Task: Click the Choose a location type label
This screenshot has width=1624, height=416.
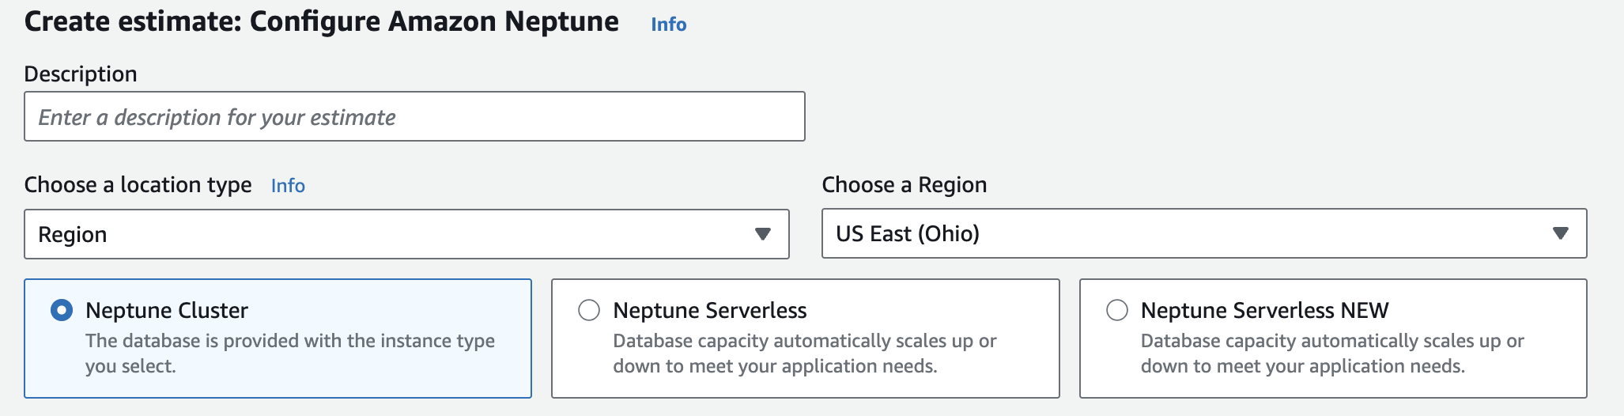Action: pyautogui.click(x=138, y=185)
